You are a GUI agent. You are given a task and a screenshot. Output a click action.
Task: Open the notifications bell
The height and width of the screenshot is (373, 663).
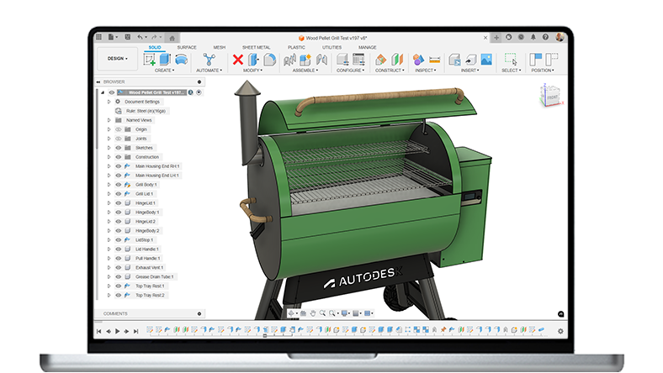(x=533, y=37)
